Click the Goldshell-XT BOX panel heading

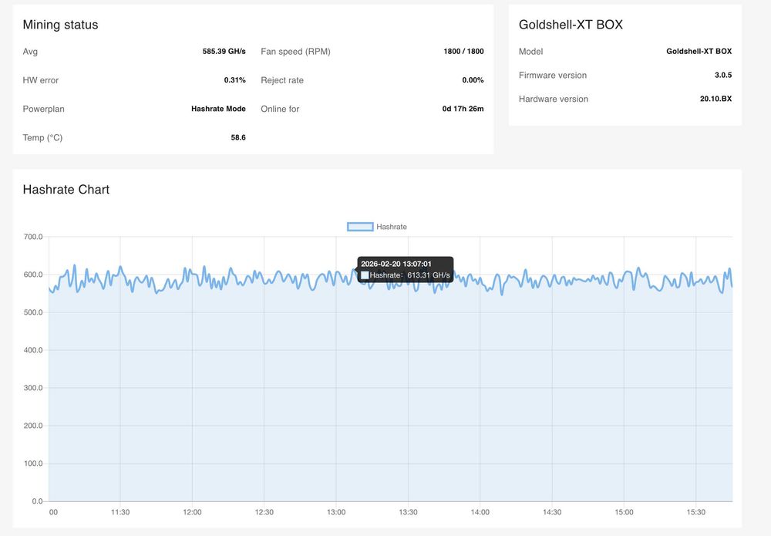(x=571, y=25)
